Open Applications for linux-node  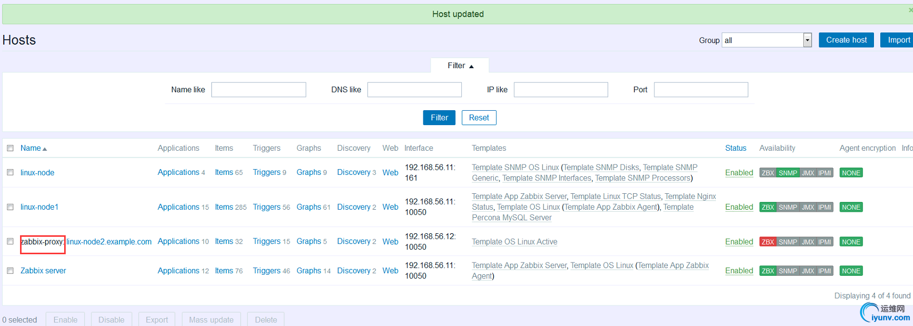178,172
